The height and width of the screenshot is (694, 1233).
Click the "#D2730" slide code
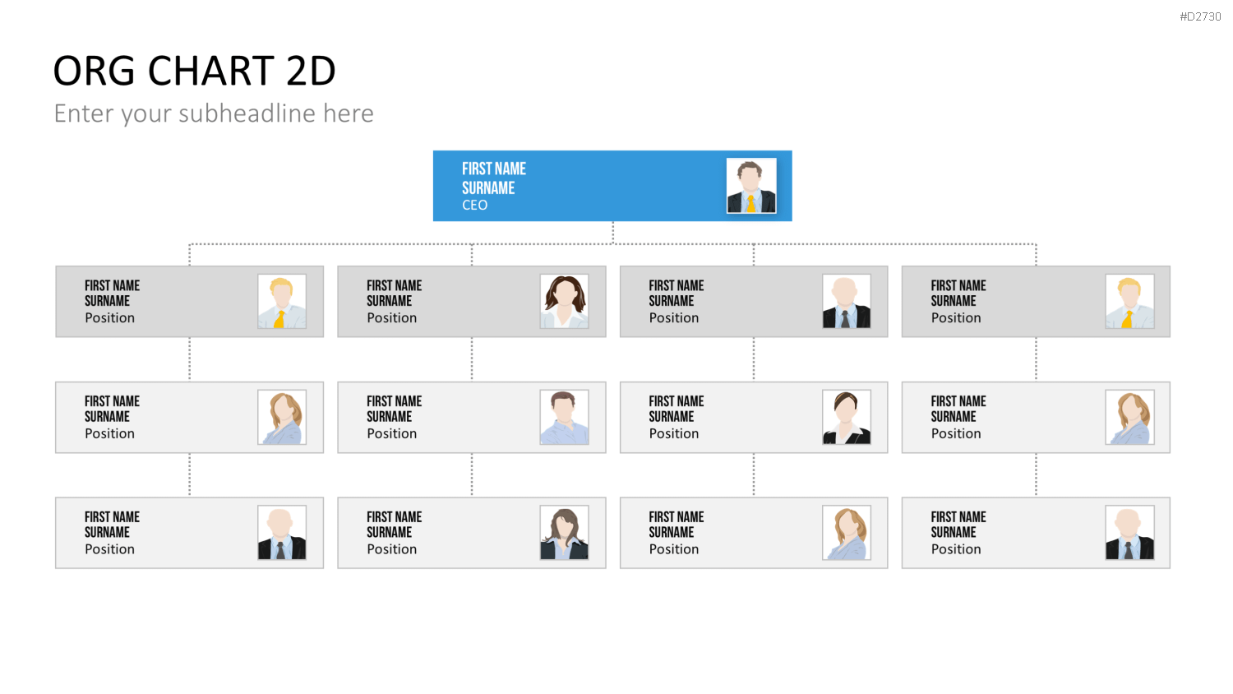click(1200, 16)
